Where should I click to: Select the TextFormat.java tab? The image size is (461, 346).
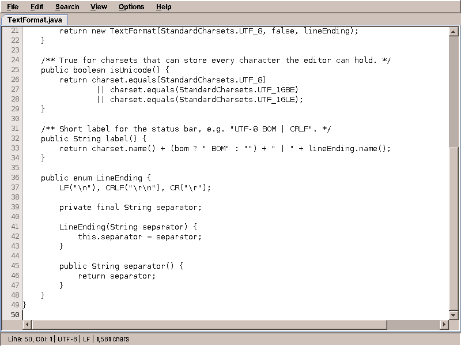(x=35, y=20)
